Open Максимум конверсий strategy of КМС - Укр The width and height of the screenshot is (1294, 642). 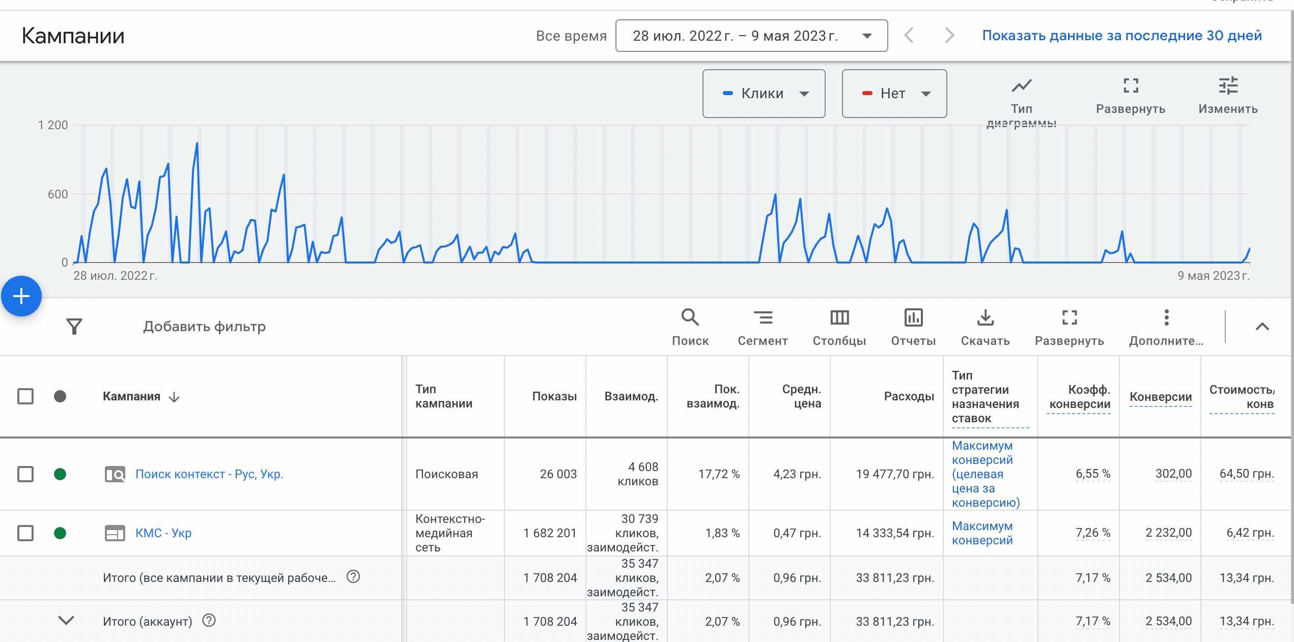[982, 533]
